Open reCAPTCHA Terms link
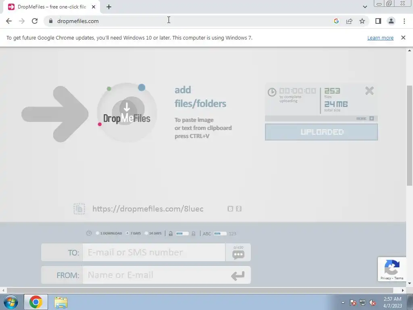The width and height of the screenshot is (413, 310). (x=399, y=278)
